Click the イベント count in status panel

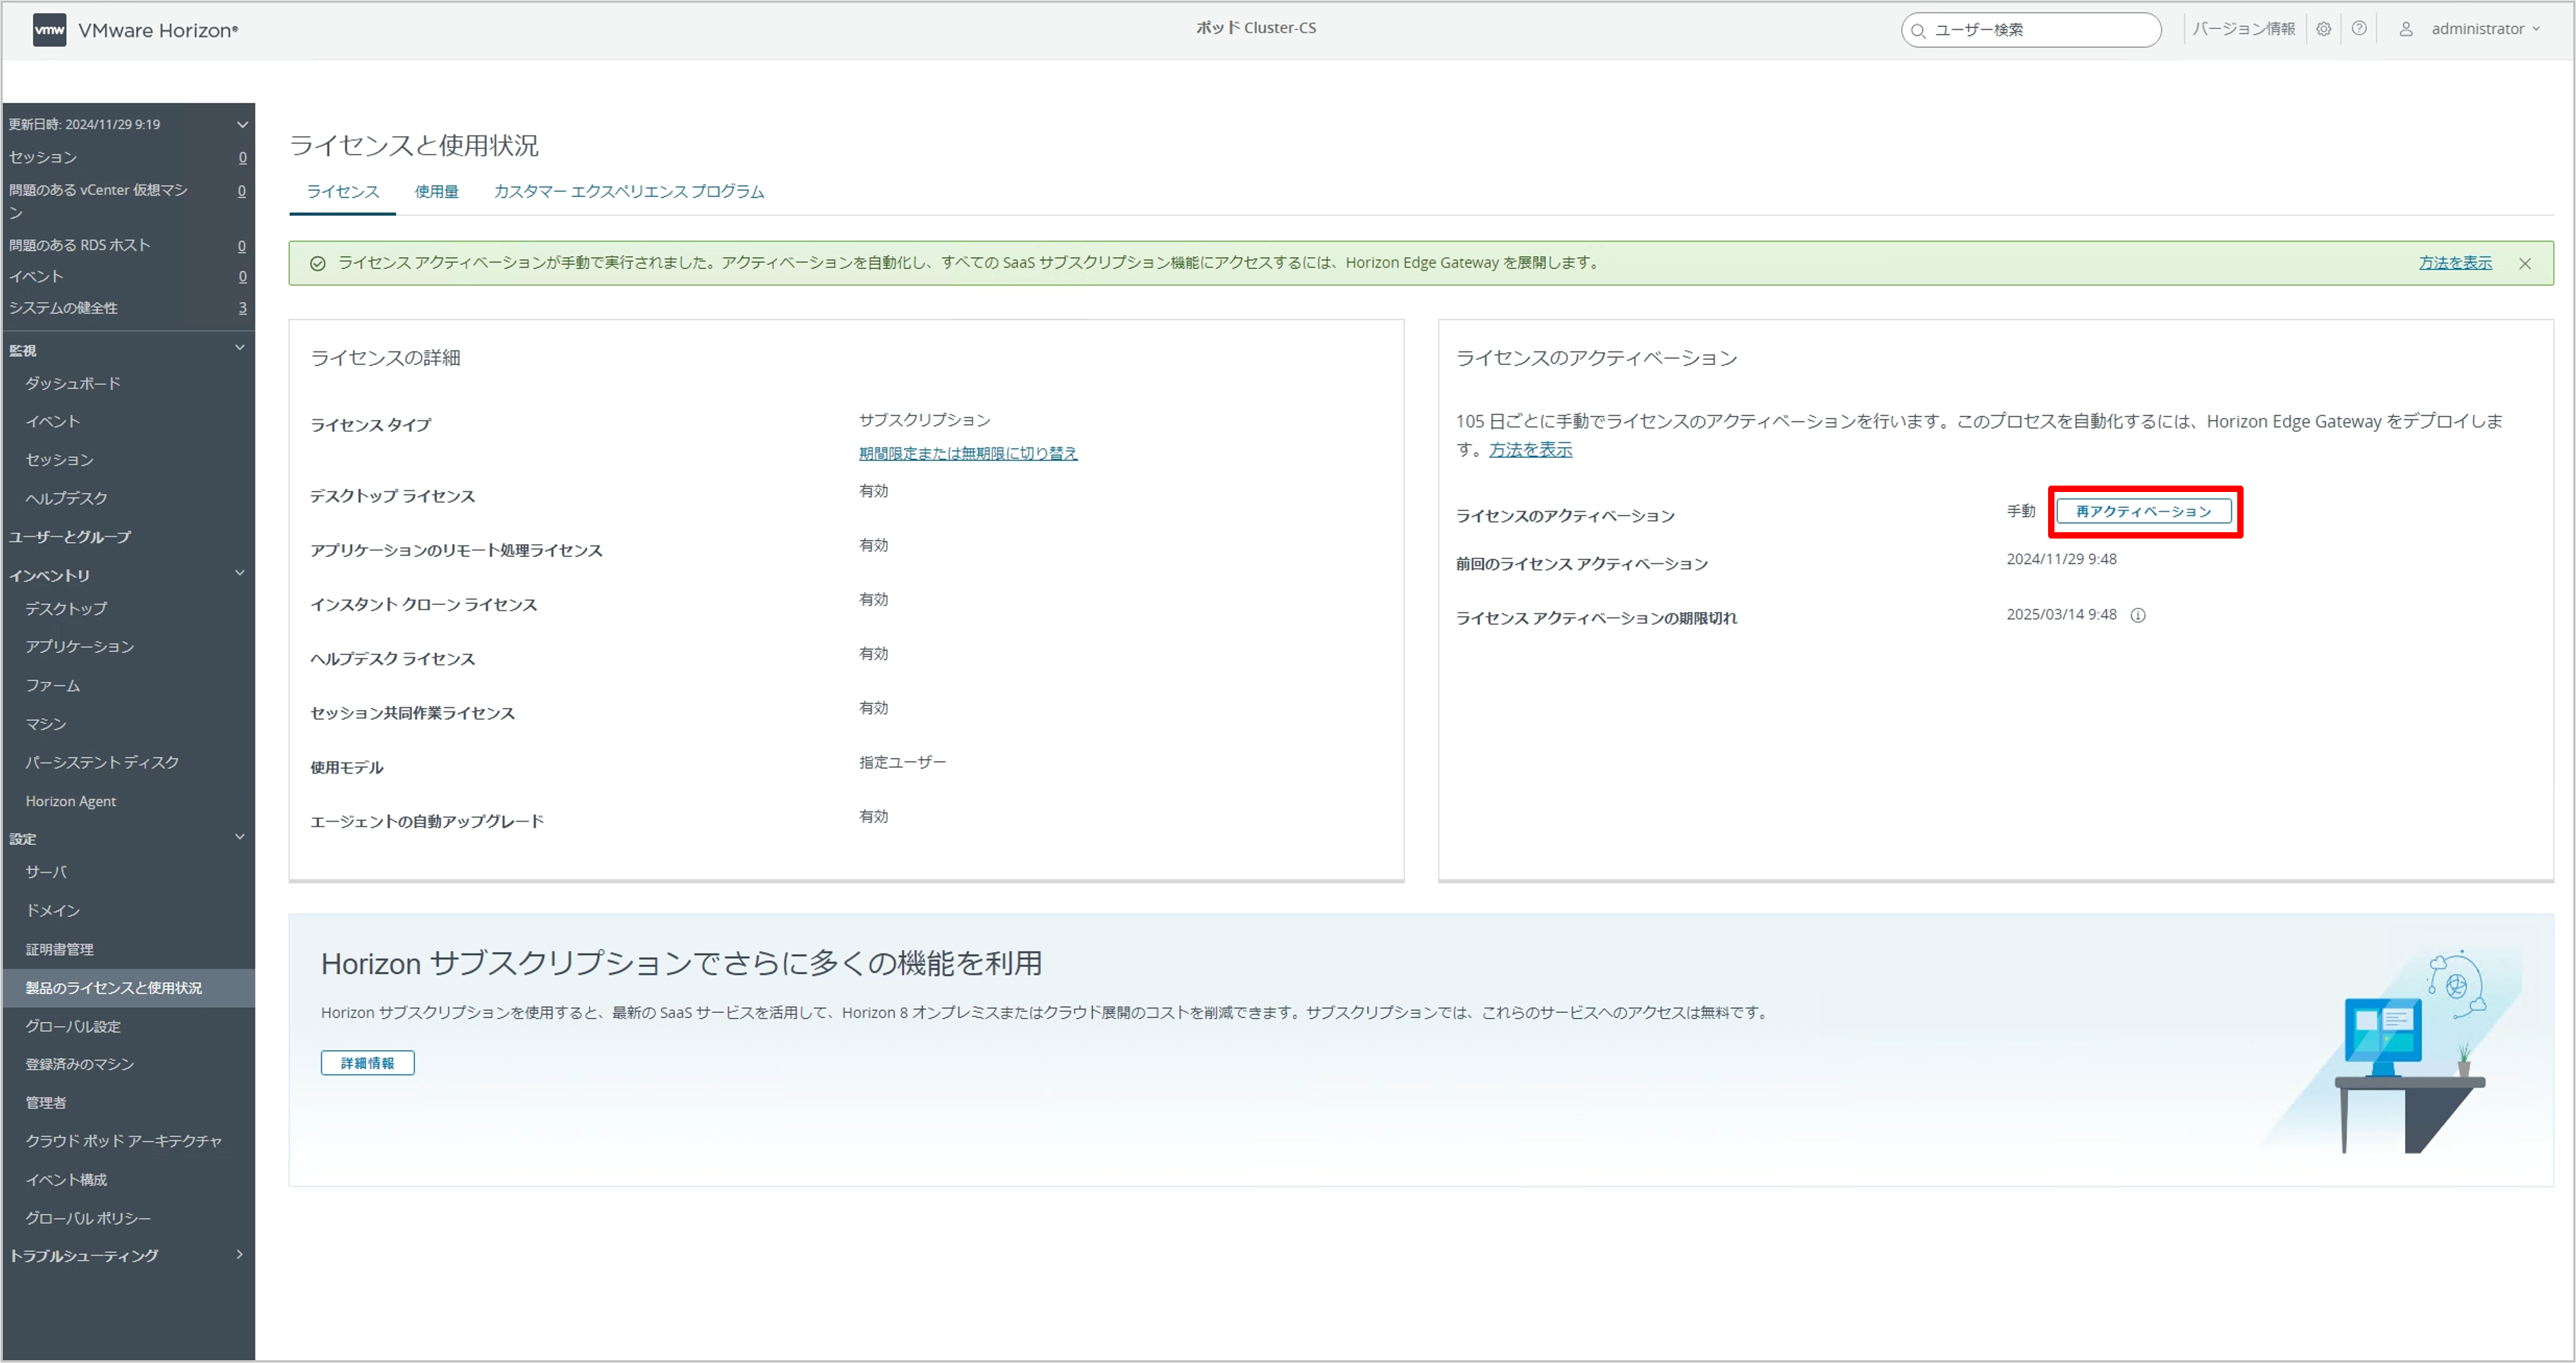point(242,277)
